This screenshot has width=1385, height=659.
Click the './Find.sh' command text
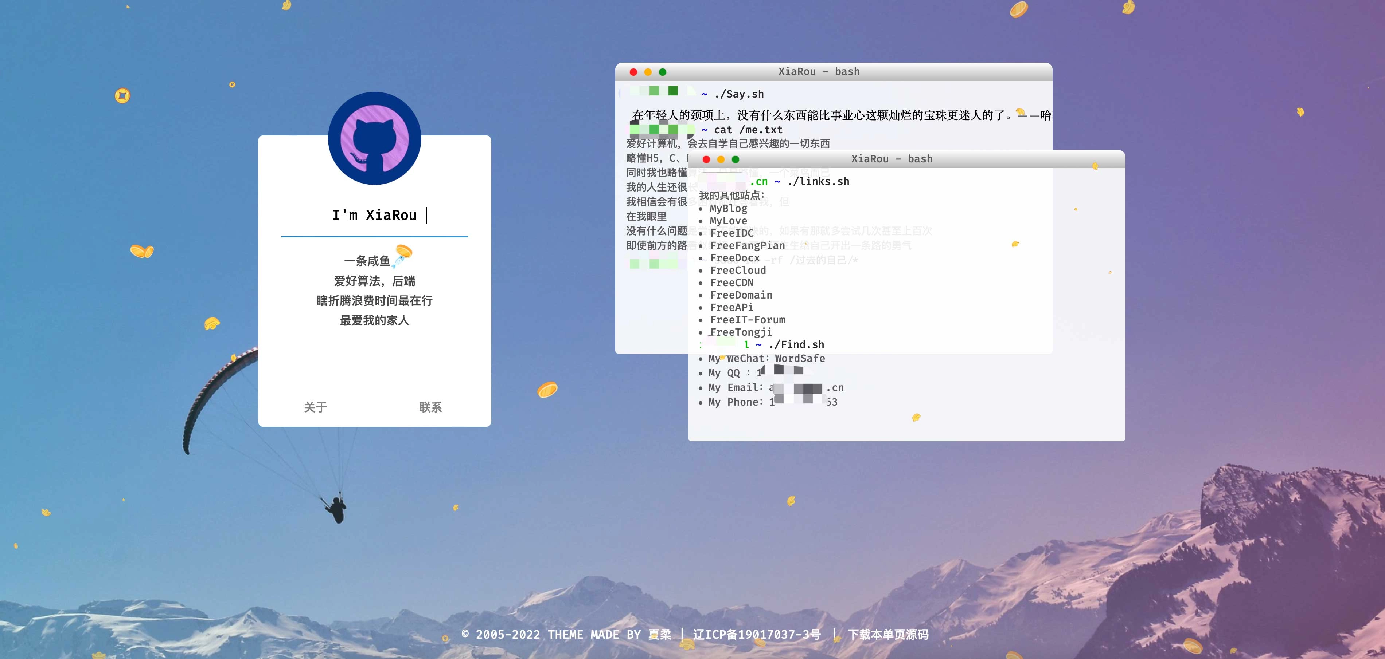tap(796, 345)
